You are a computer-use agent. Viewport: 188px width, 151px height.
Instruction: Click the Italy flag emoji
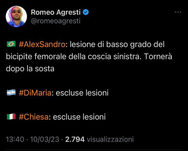pos(11,116)
